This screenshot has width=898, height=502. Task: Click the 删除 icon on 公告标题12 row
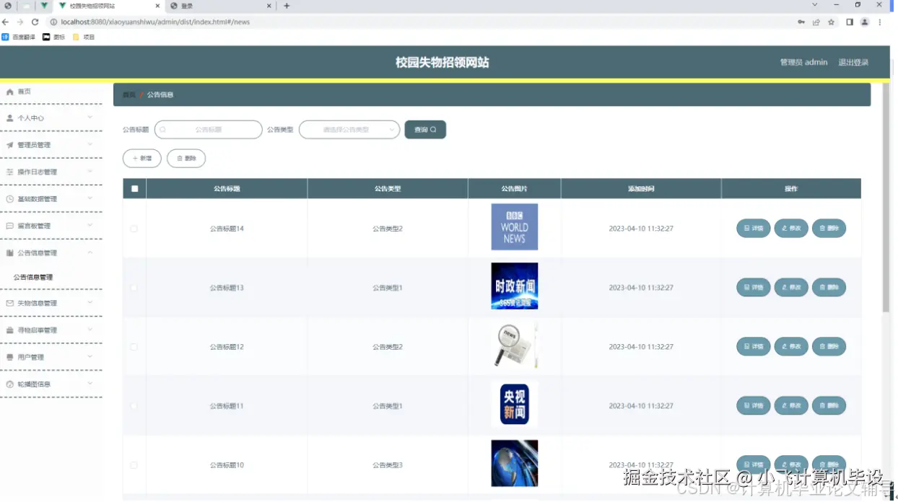823,346
